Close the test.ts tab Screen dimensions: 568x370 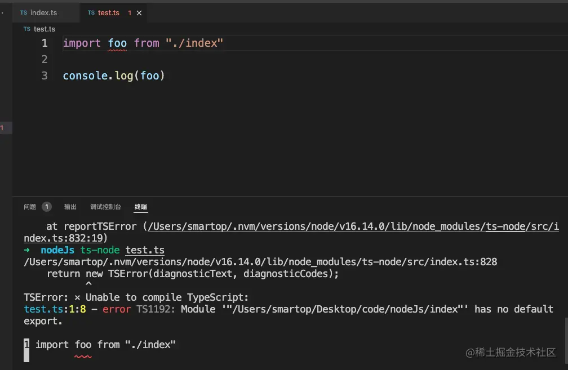(x=139, y=13)
